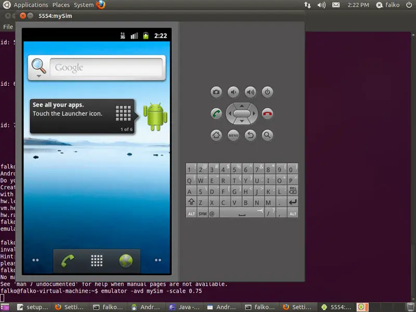Toggle the left ALT key on the emulator keyboard

tap(191, 213)
